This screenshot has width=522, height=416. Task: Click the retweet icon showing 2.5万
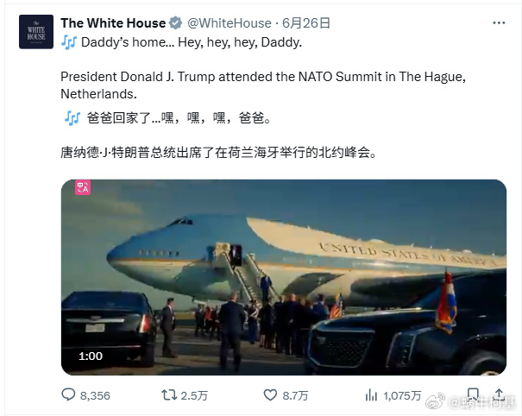pyautogui.click(x=169, y=395)
